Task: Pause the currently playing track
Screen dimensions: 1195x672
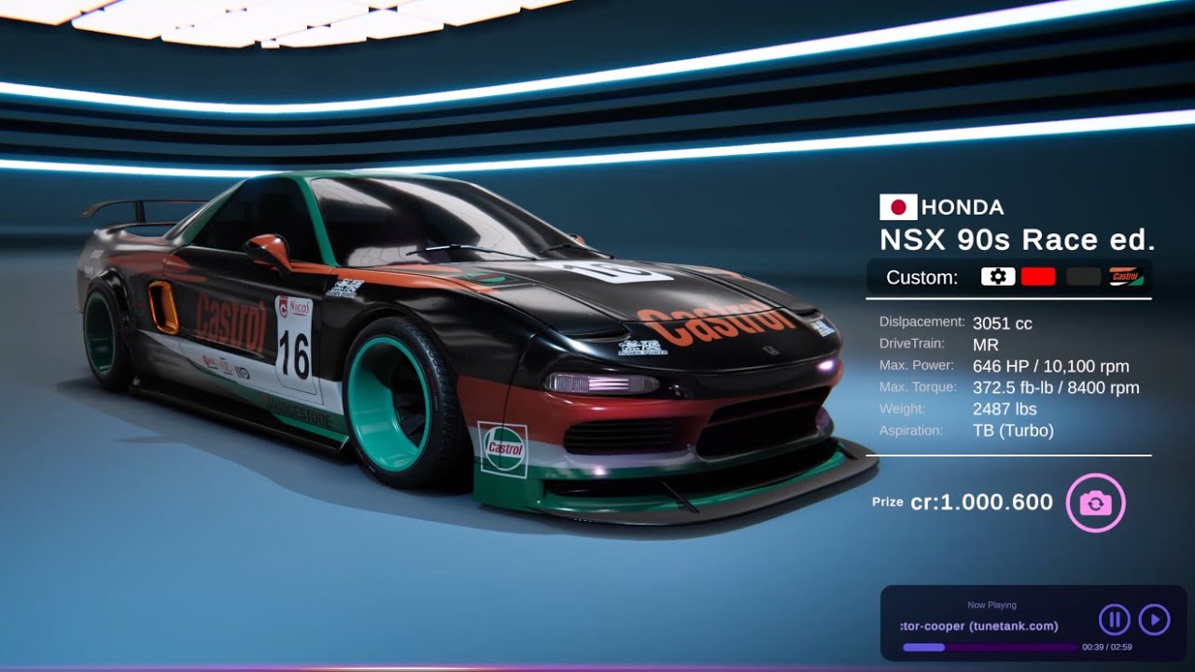Action: 1115,620
